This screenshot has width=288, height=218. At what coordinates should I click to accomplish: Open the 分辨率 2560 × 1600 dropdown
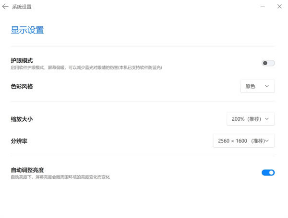(x=244, y=141)
